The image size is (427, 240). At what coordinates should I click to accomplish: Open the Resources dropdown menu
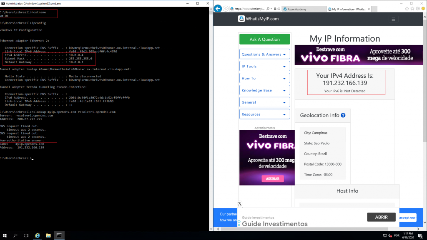(264, 114)
